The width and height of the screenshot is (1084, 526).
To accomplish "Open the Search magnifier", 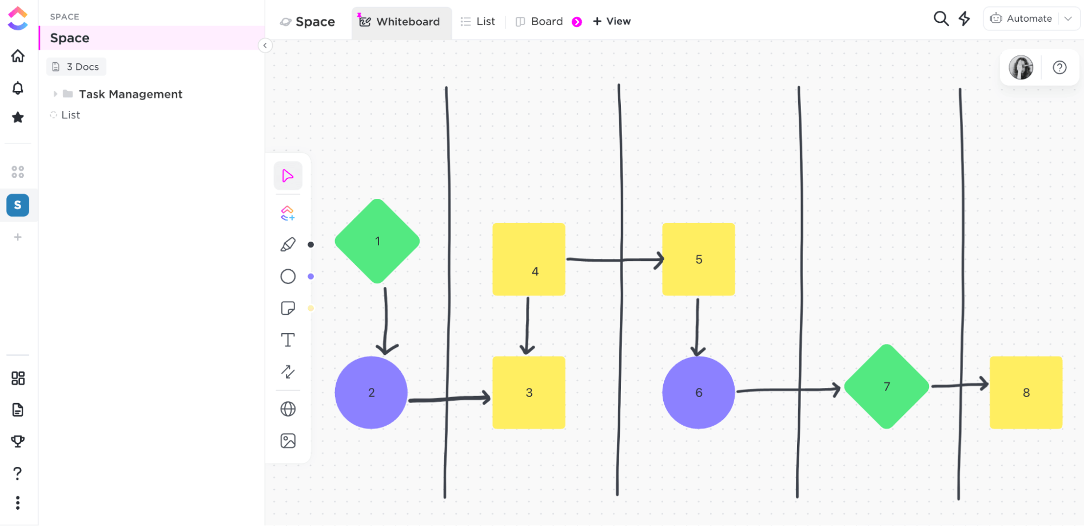I will click(941, 18).
